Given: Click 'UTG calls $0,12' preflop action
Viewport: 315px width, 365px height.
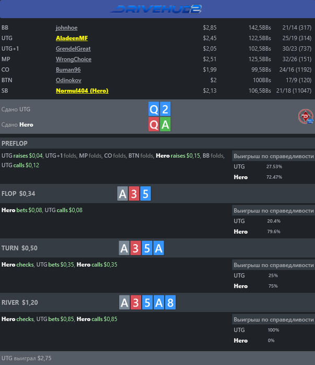Looking at the screenshot, I should (x=20, y=165).
